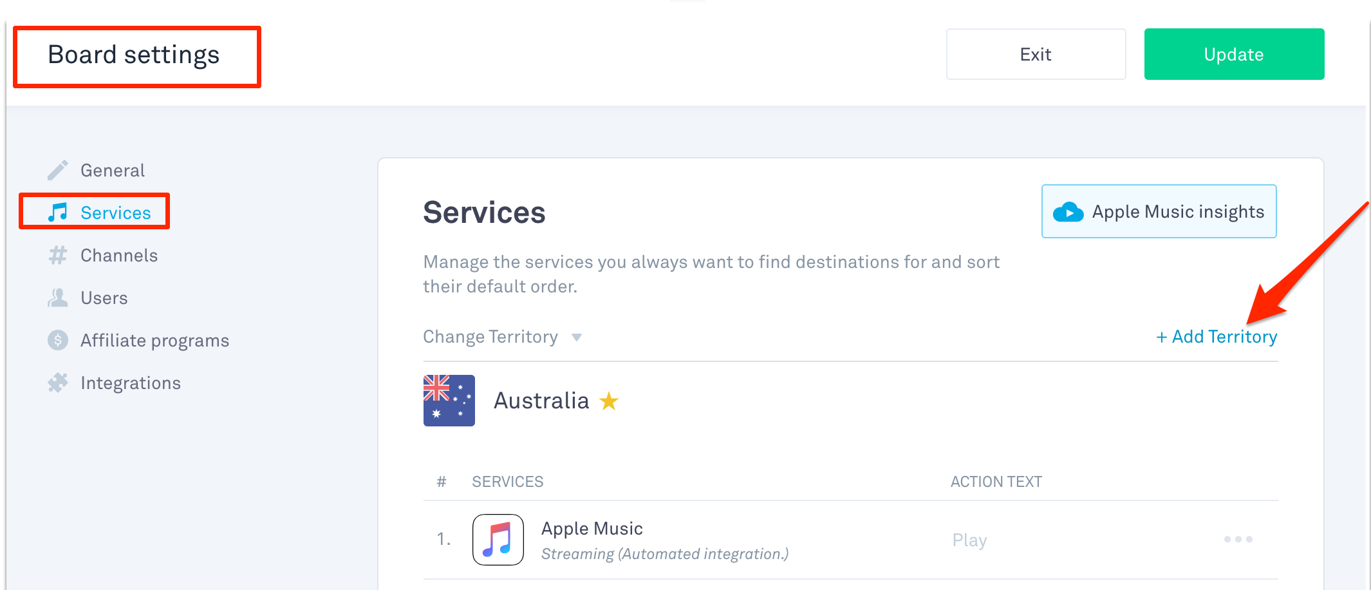1371x590 pixels.
Task: Click the Apple Music app icon
Action: click(498, 540)
